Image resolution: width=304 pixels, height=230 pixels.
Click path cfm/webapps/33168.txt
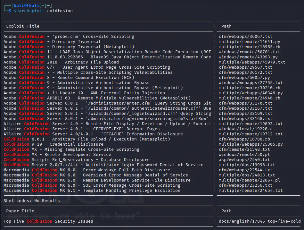245,119
